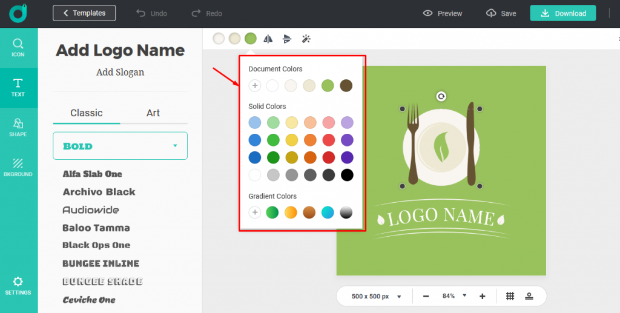Select the yellow solid color
This screenshot has width=620, height=313.
(x=292, y=140)
